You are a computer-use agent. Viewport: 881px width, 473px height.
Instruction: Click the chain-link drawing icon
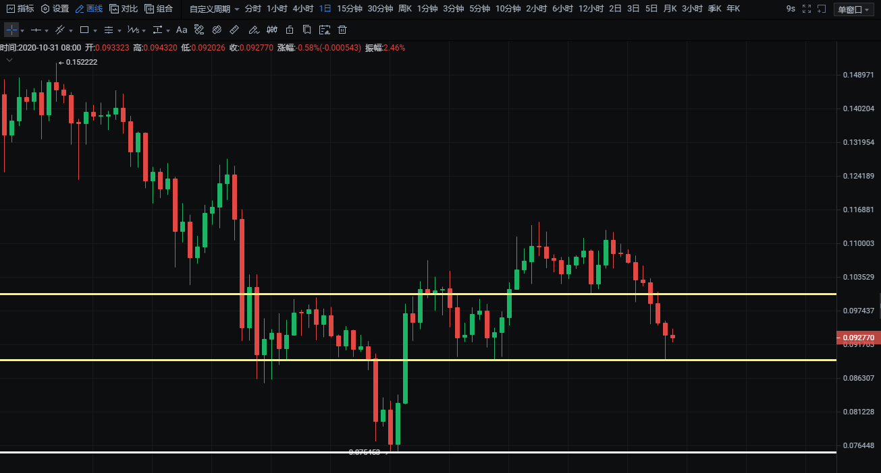point(217,30)
